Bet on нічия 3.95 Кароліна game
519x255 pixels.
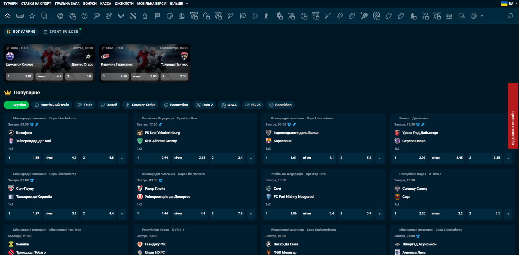[x=145, y=77]
